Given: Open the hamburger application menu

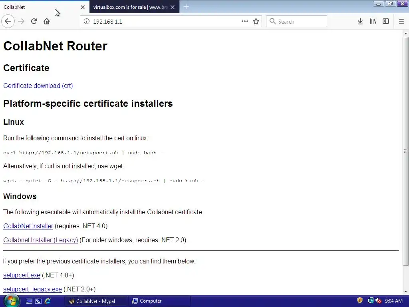Looking at the screenshot, I should pos(401,22).
